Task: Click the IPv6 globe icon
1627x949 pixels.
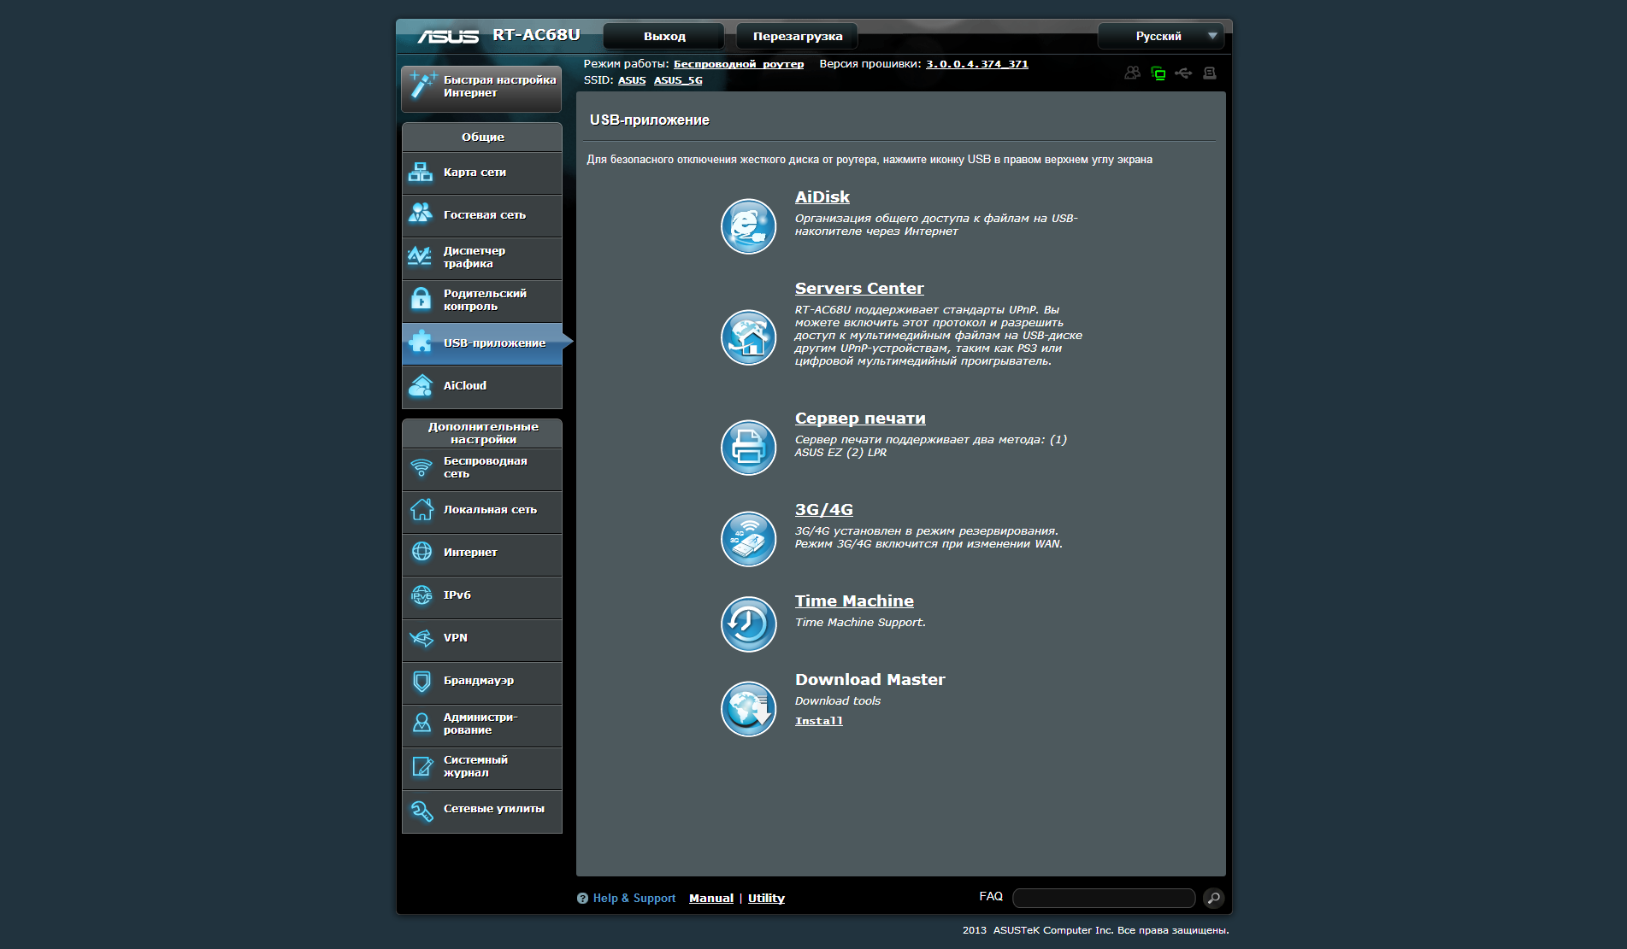Action: coord(421,595)
